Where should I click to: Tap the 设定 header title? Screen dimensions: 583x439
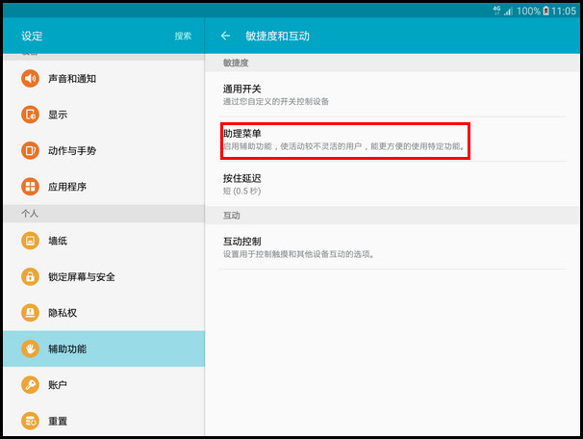click(32, 36)
